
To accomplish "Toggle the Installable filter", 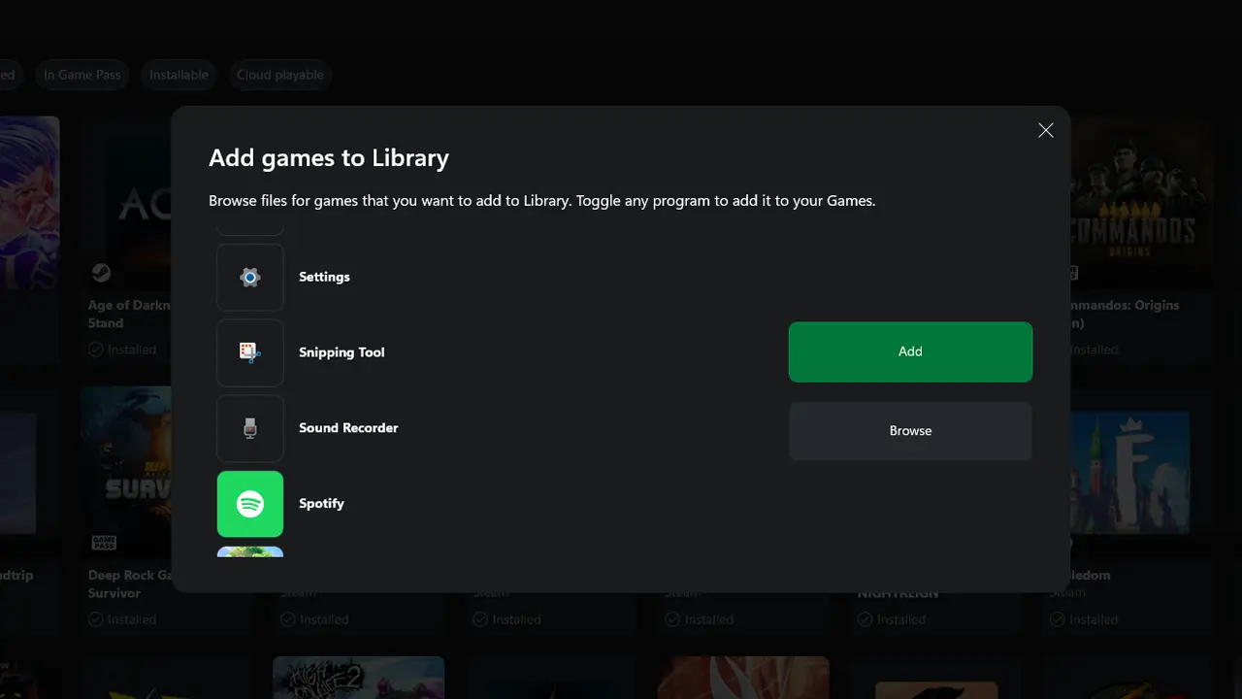I will [x=178, y=75].
